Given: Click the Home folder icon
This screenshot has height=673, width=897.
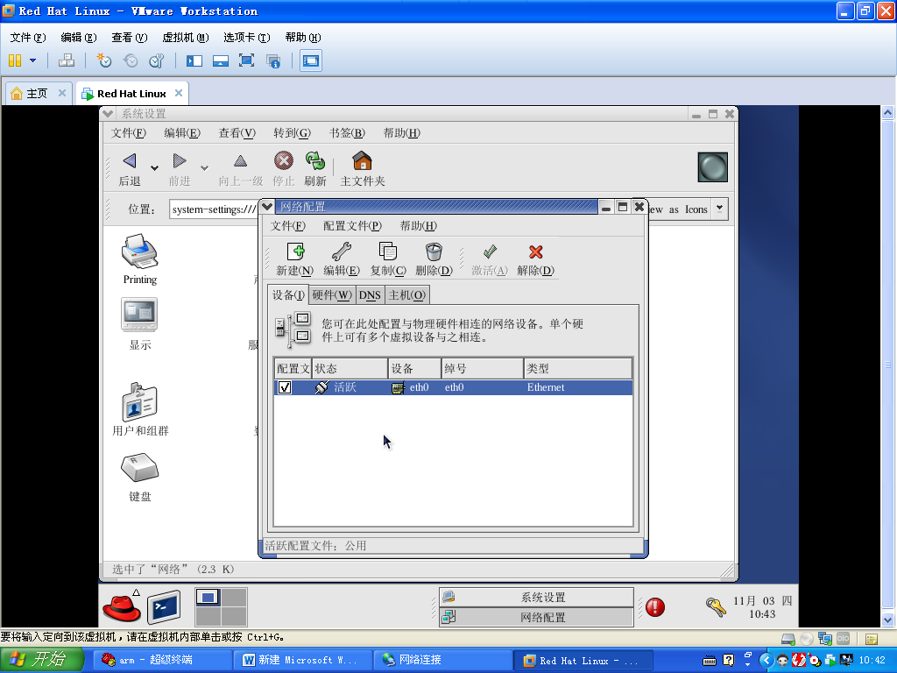Looking at the screenshot, I should [x=362, y=161].
